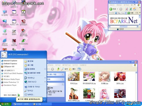The height and width of the screenshot is (106, 142).
Task: Open 내 문서 folder in Start menu
Action: 29,61
